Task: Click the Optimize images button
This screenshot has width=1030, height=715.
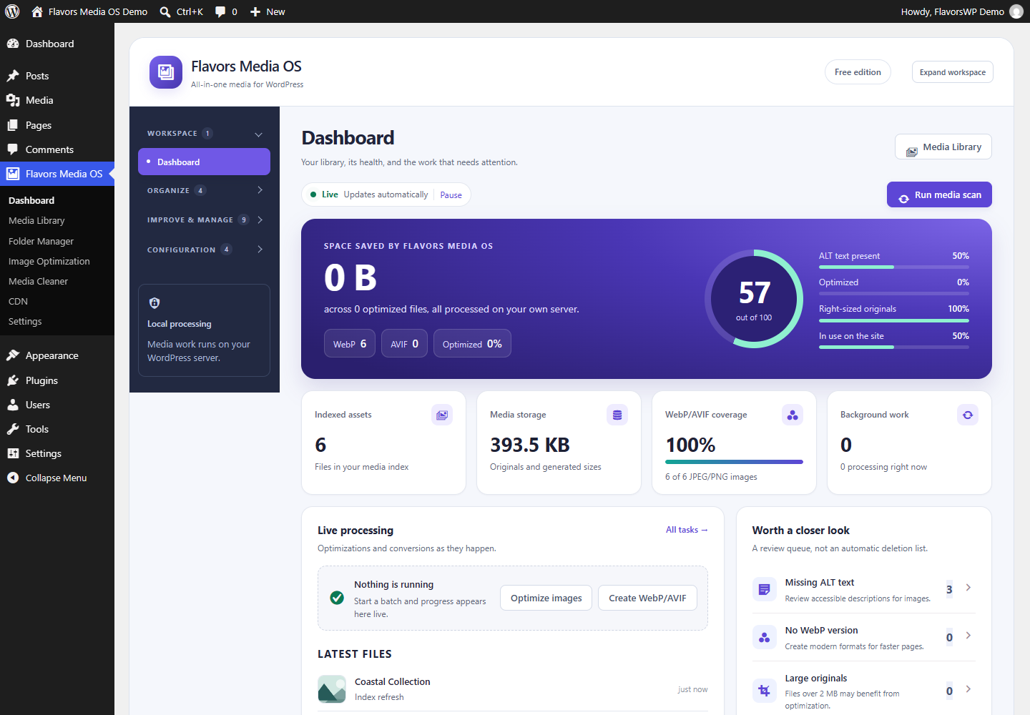Action: pyautogui.click(x=546, y=598)
